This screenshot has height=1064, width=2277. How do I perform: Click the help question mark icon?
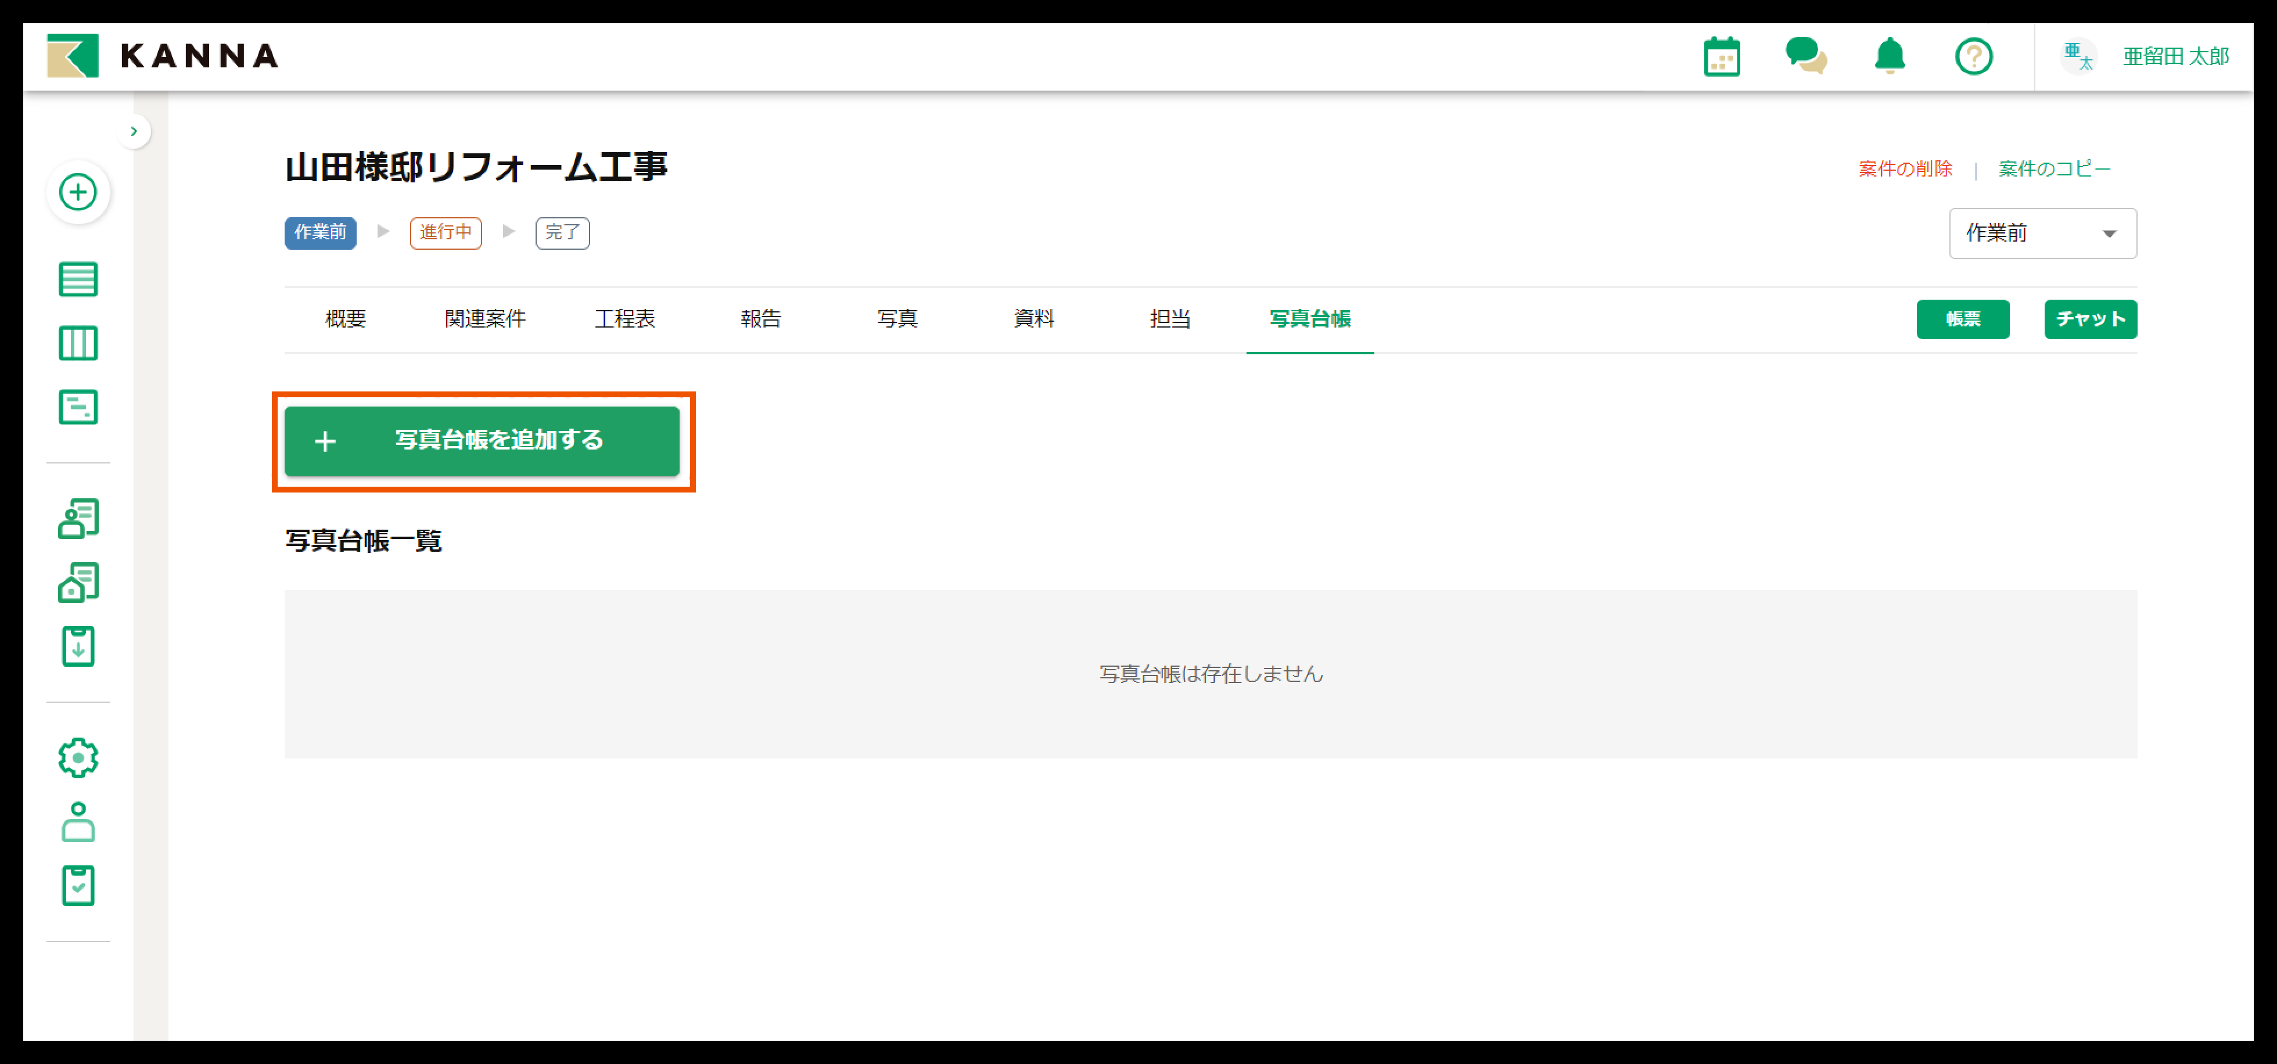pos(1973,56)
